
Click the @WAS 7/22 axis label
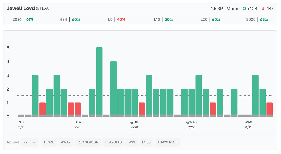pos(191,125)
